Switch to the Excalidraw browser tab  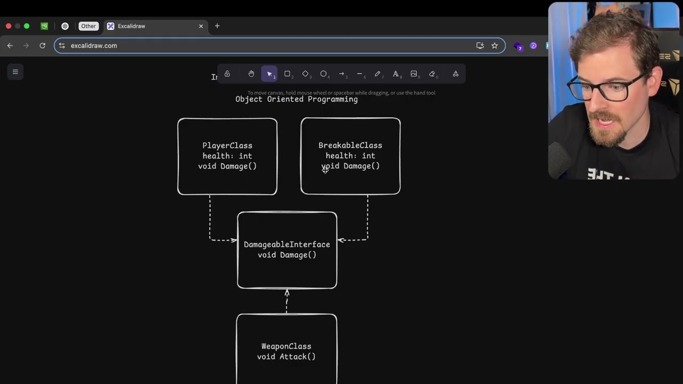click(x=156, y=26)
